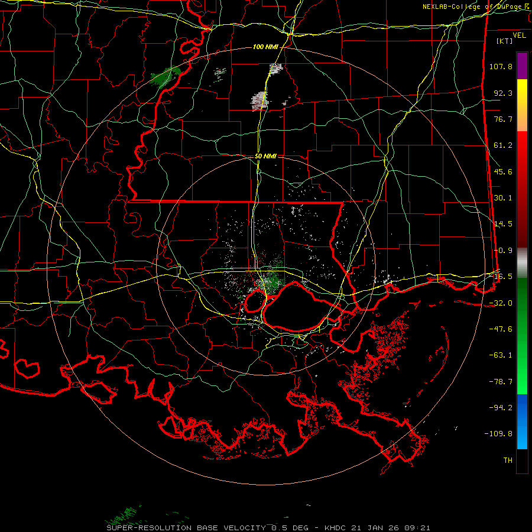
Task: Click the -78.7 velocity legend value
Action: click(501, 382)
